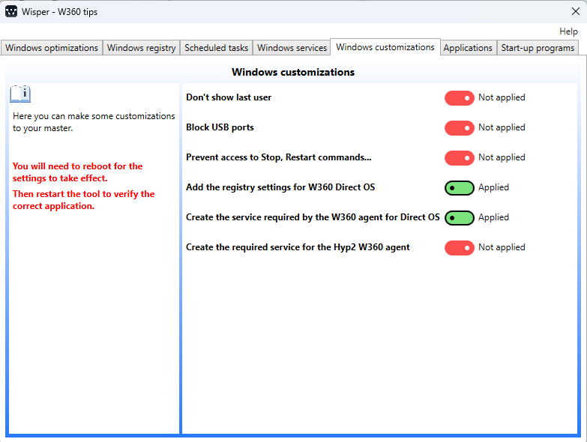Click the Wisper - W360 tips title

point(59,11)
